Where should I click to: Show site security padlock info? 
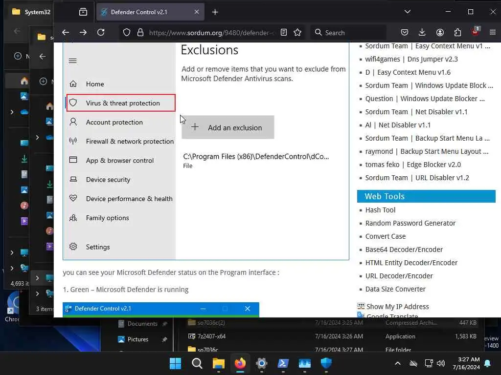click(140, 33)
